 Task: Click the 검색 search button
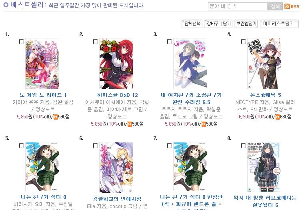pyautogui.click(x=275, y=6)
